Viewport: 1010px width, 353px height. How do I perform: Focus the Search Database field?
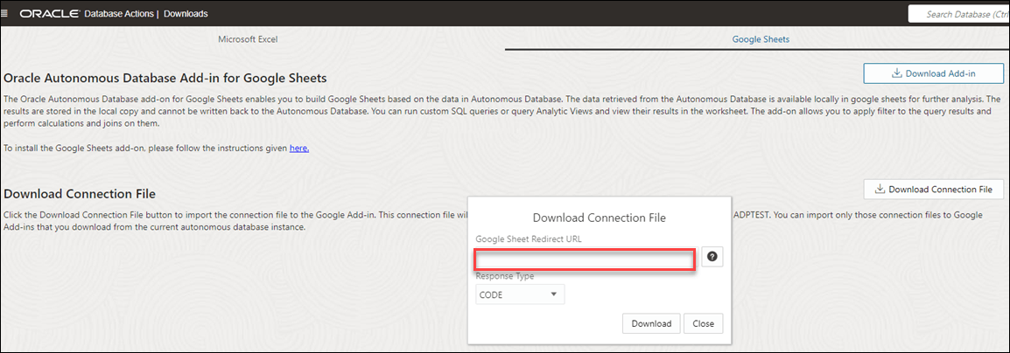pos(963,14)
